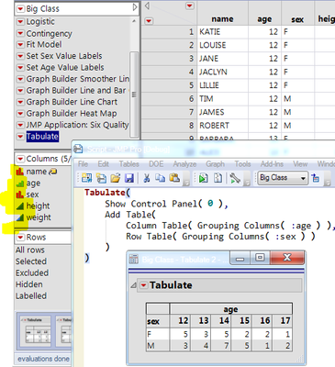Screen dimensions: 335x367
Task: Click the name column header in data grid
Action: 222,19
